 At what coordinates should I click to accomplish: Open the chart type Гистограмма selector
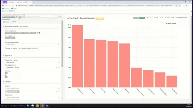(x=10, y=38)
